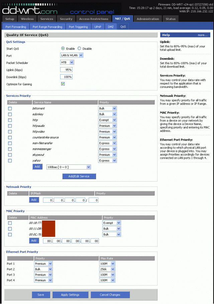The width and height of the screenshot is (214, 304).
Task: Click the Apply Settings button
Action: [70, 295]
